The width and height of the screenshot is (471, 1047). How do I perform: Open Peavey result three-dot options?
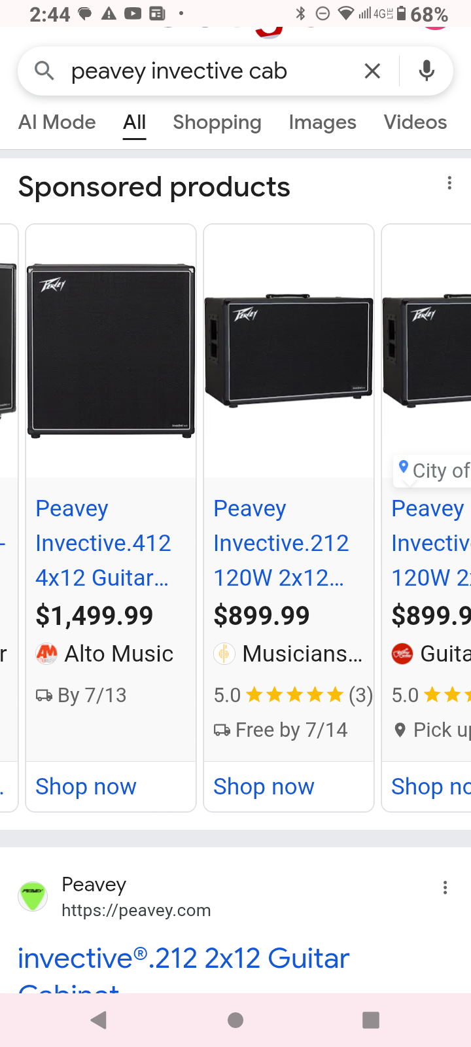click(445, 887)
